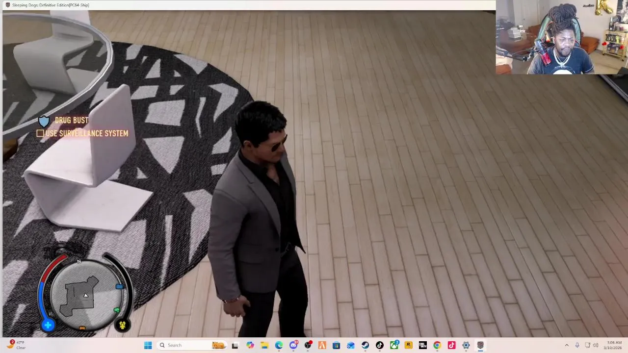
Task: Open the network status tray icon
Action: pos(587,345)
